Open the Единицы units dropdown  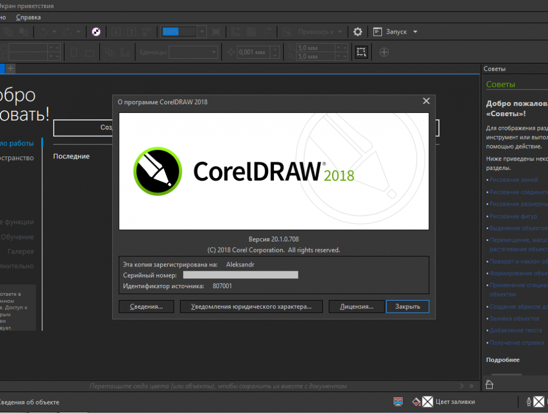193,53
